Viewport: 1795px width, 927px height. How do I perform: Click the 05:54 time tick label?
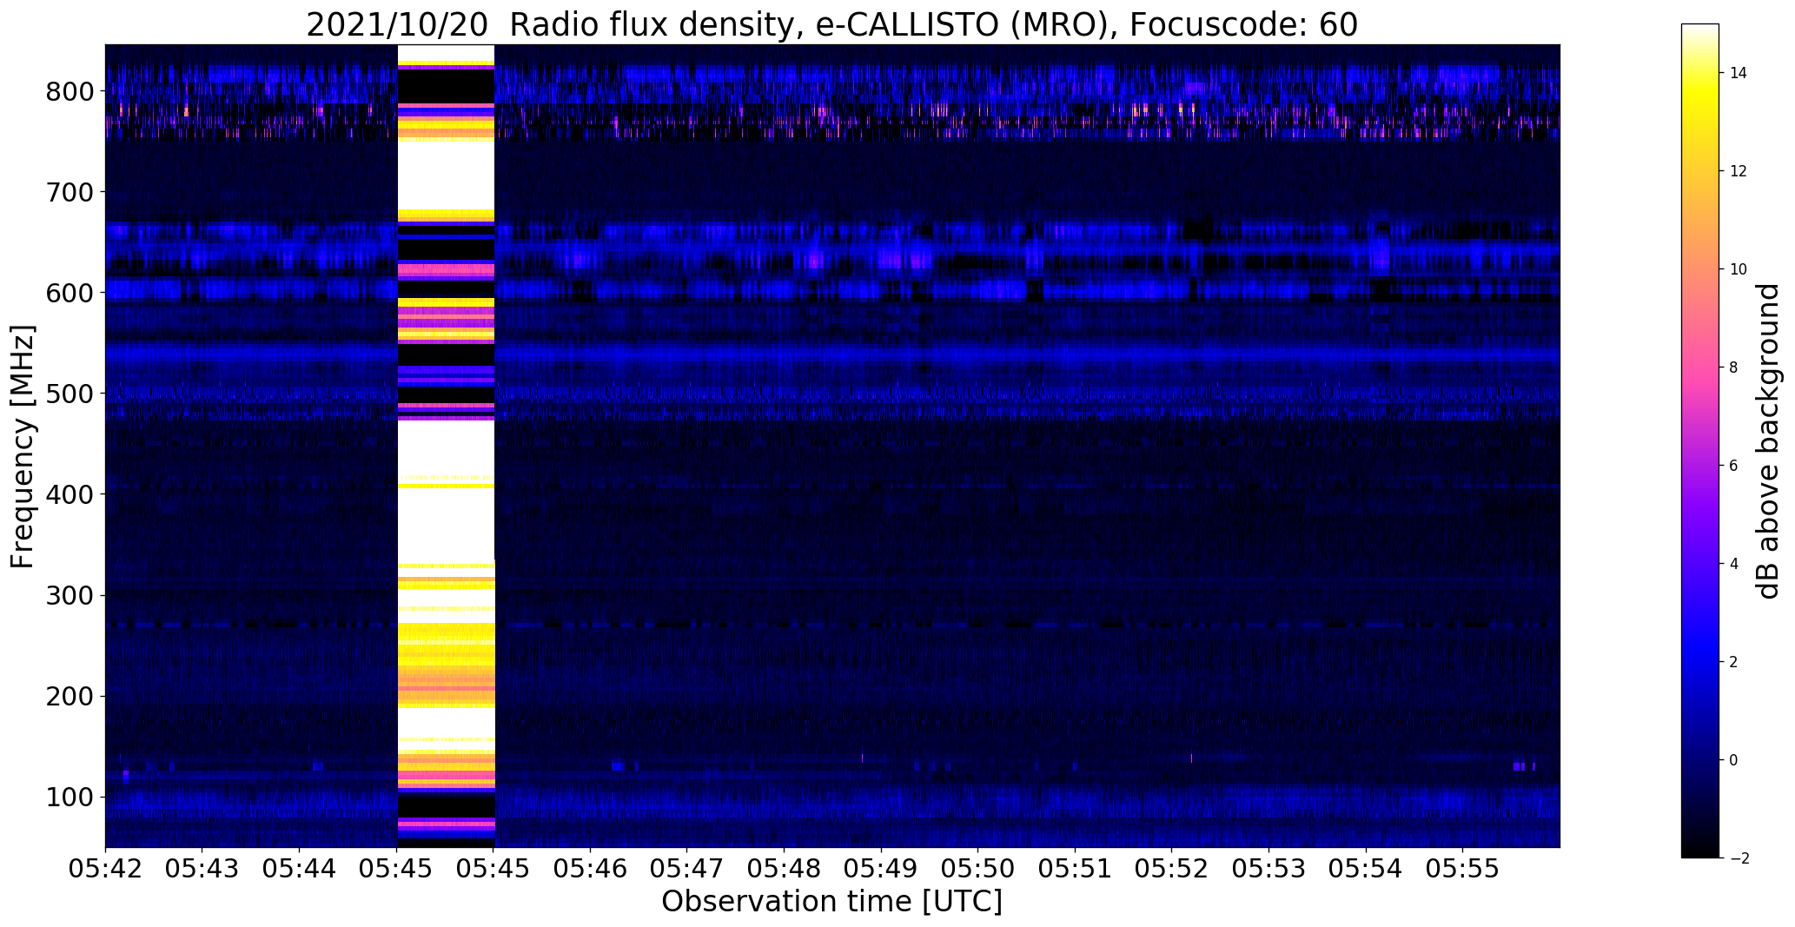pos(1367,869)
